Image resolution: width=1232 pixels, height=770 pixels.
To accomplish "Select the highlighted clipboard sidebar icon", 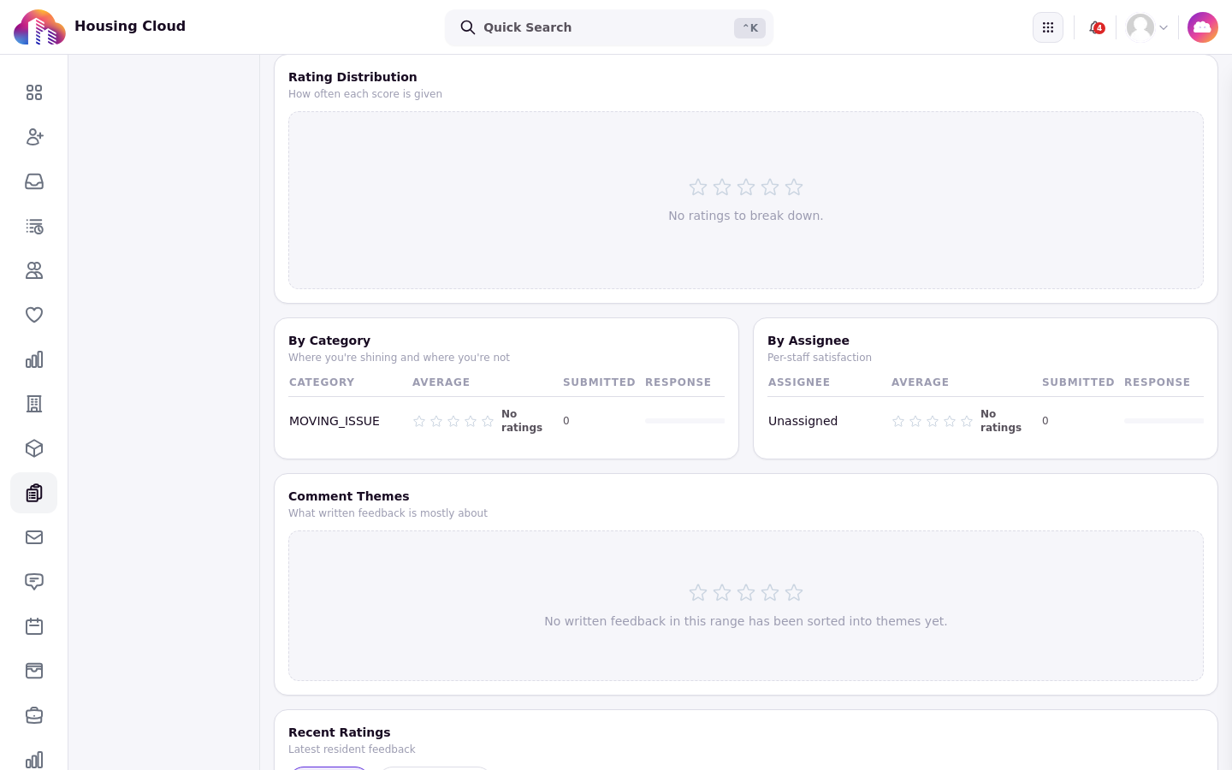I will (x=34, y=493).
